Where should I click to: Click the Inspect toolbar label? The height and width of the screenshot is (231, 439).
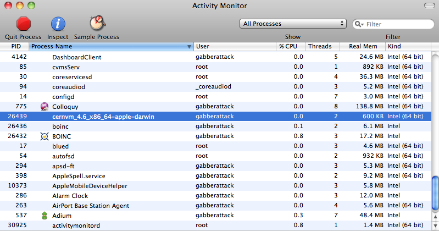pos(58,37)
